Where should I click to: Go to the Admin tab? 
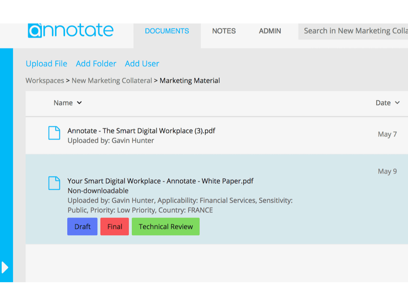270,31
